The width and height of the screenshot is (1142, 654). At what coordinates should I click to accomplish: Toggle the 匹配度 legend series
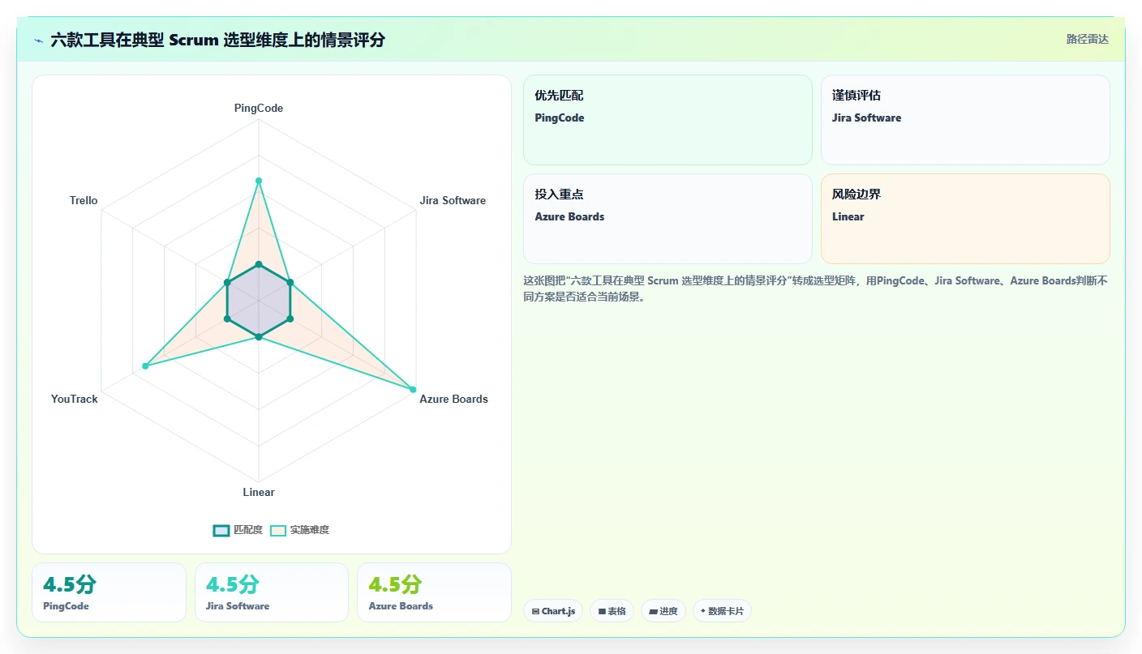[238, 530]
